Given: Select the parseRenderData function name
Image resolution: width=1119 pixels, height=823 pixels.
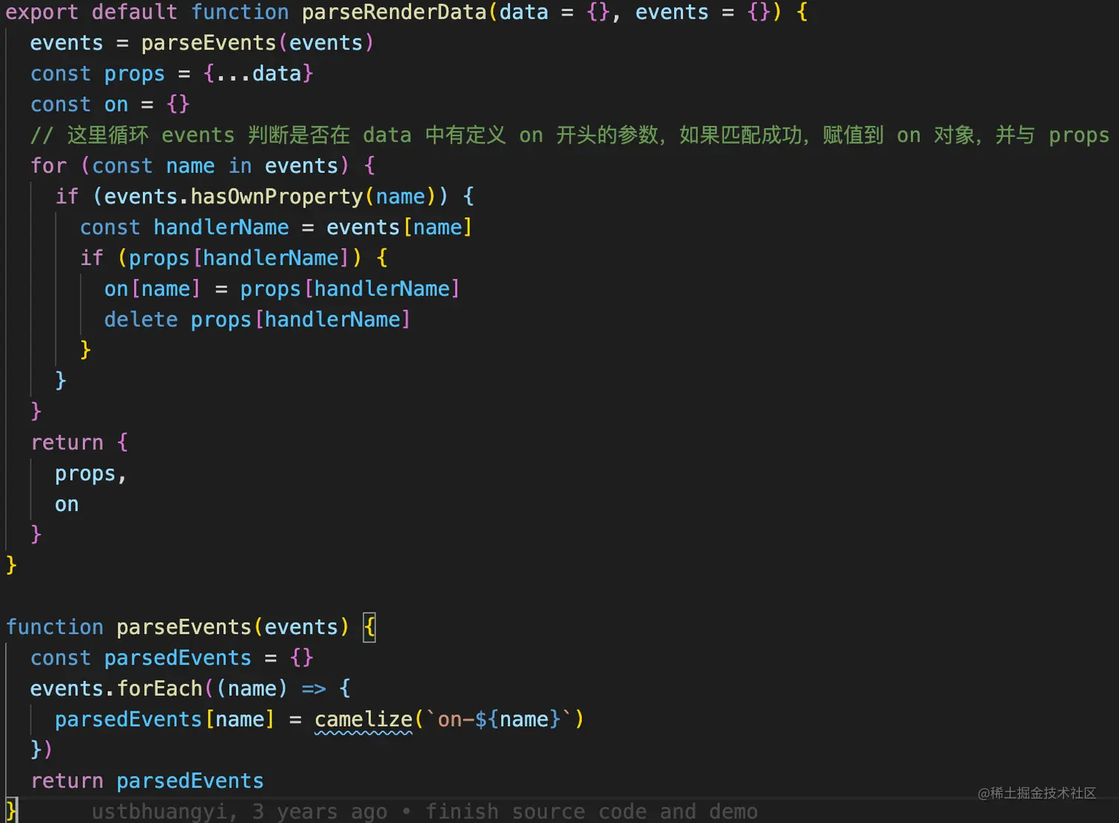Looking at the screenshot, I should [x=393, y=12].
